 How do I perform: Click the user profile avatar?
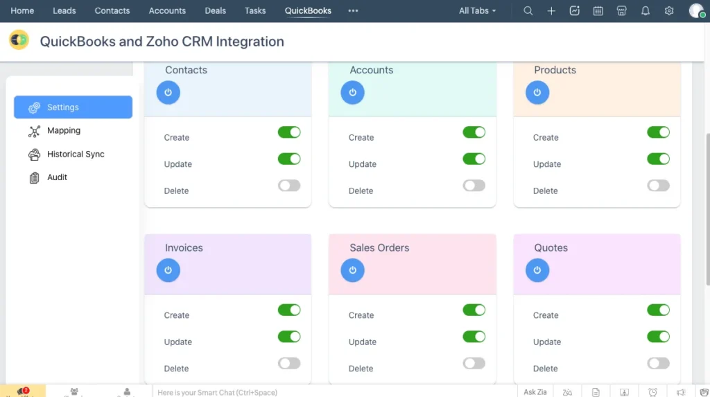point(696,11)
